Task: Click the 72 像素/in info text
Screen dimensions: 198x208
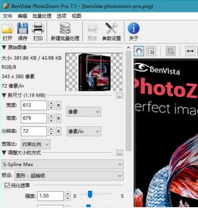Action: 13,86
